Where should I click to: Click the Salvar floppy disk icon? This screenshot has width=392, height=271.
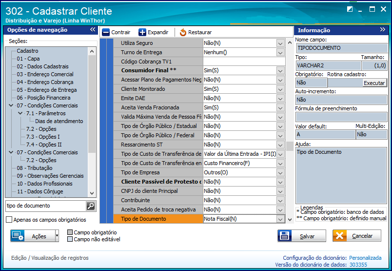coord(285,236)
